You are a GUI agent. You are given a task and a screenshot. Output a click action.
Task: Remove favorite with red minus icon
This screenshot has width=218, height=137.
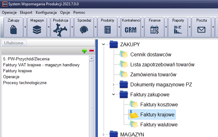91,51
